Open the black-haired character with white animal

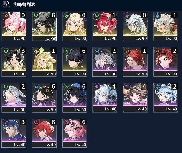click(x=14, y=62)
